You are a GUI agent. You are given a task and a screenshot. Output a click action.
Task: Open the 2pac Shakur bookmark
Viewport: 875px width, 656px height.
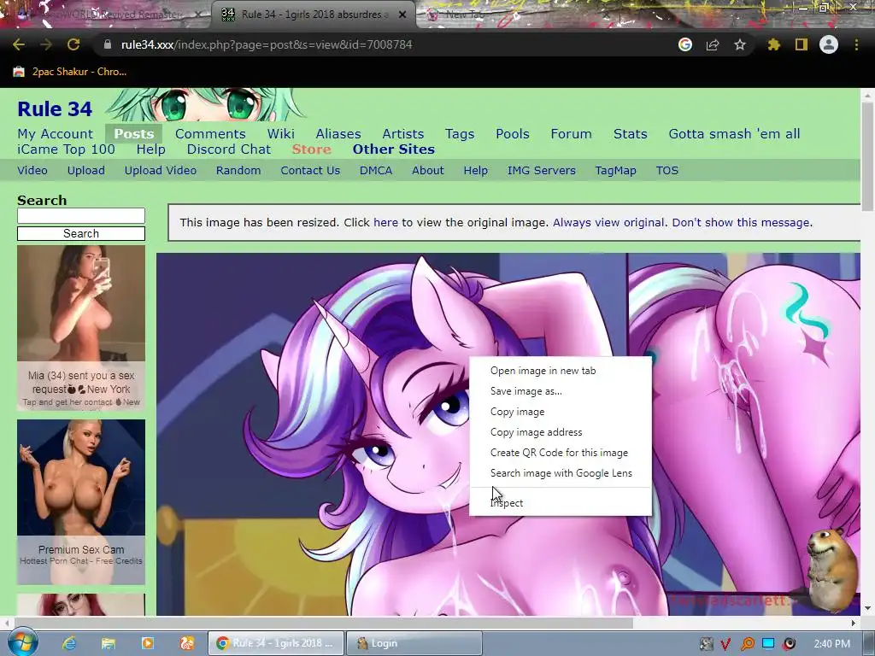[x=70, y=72]
